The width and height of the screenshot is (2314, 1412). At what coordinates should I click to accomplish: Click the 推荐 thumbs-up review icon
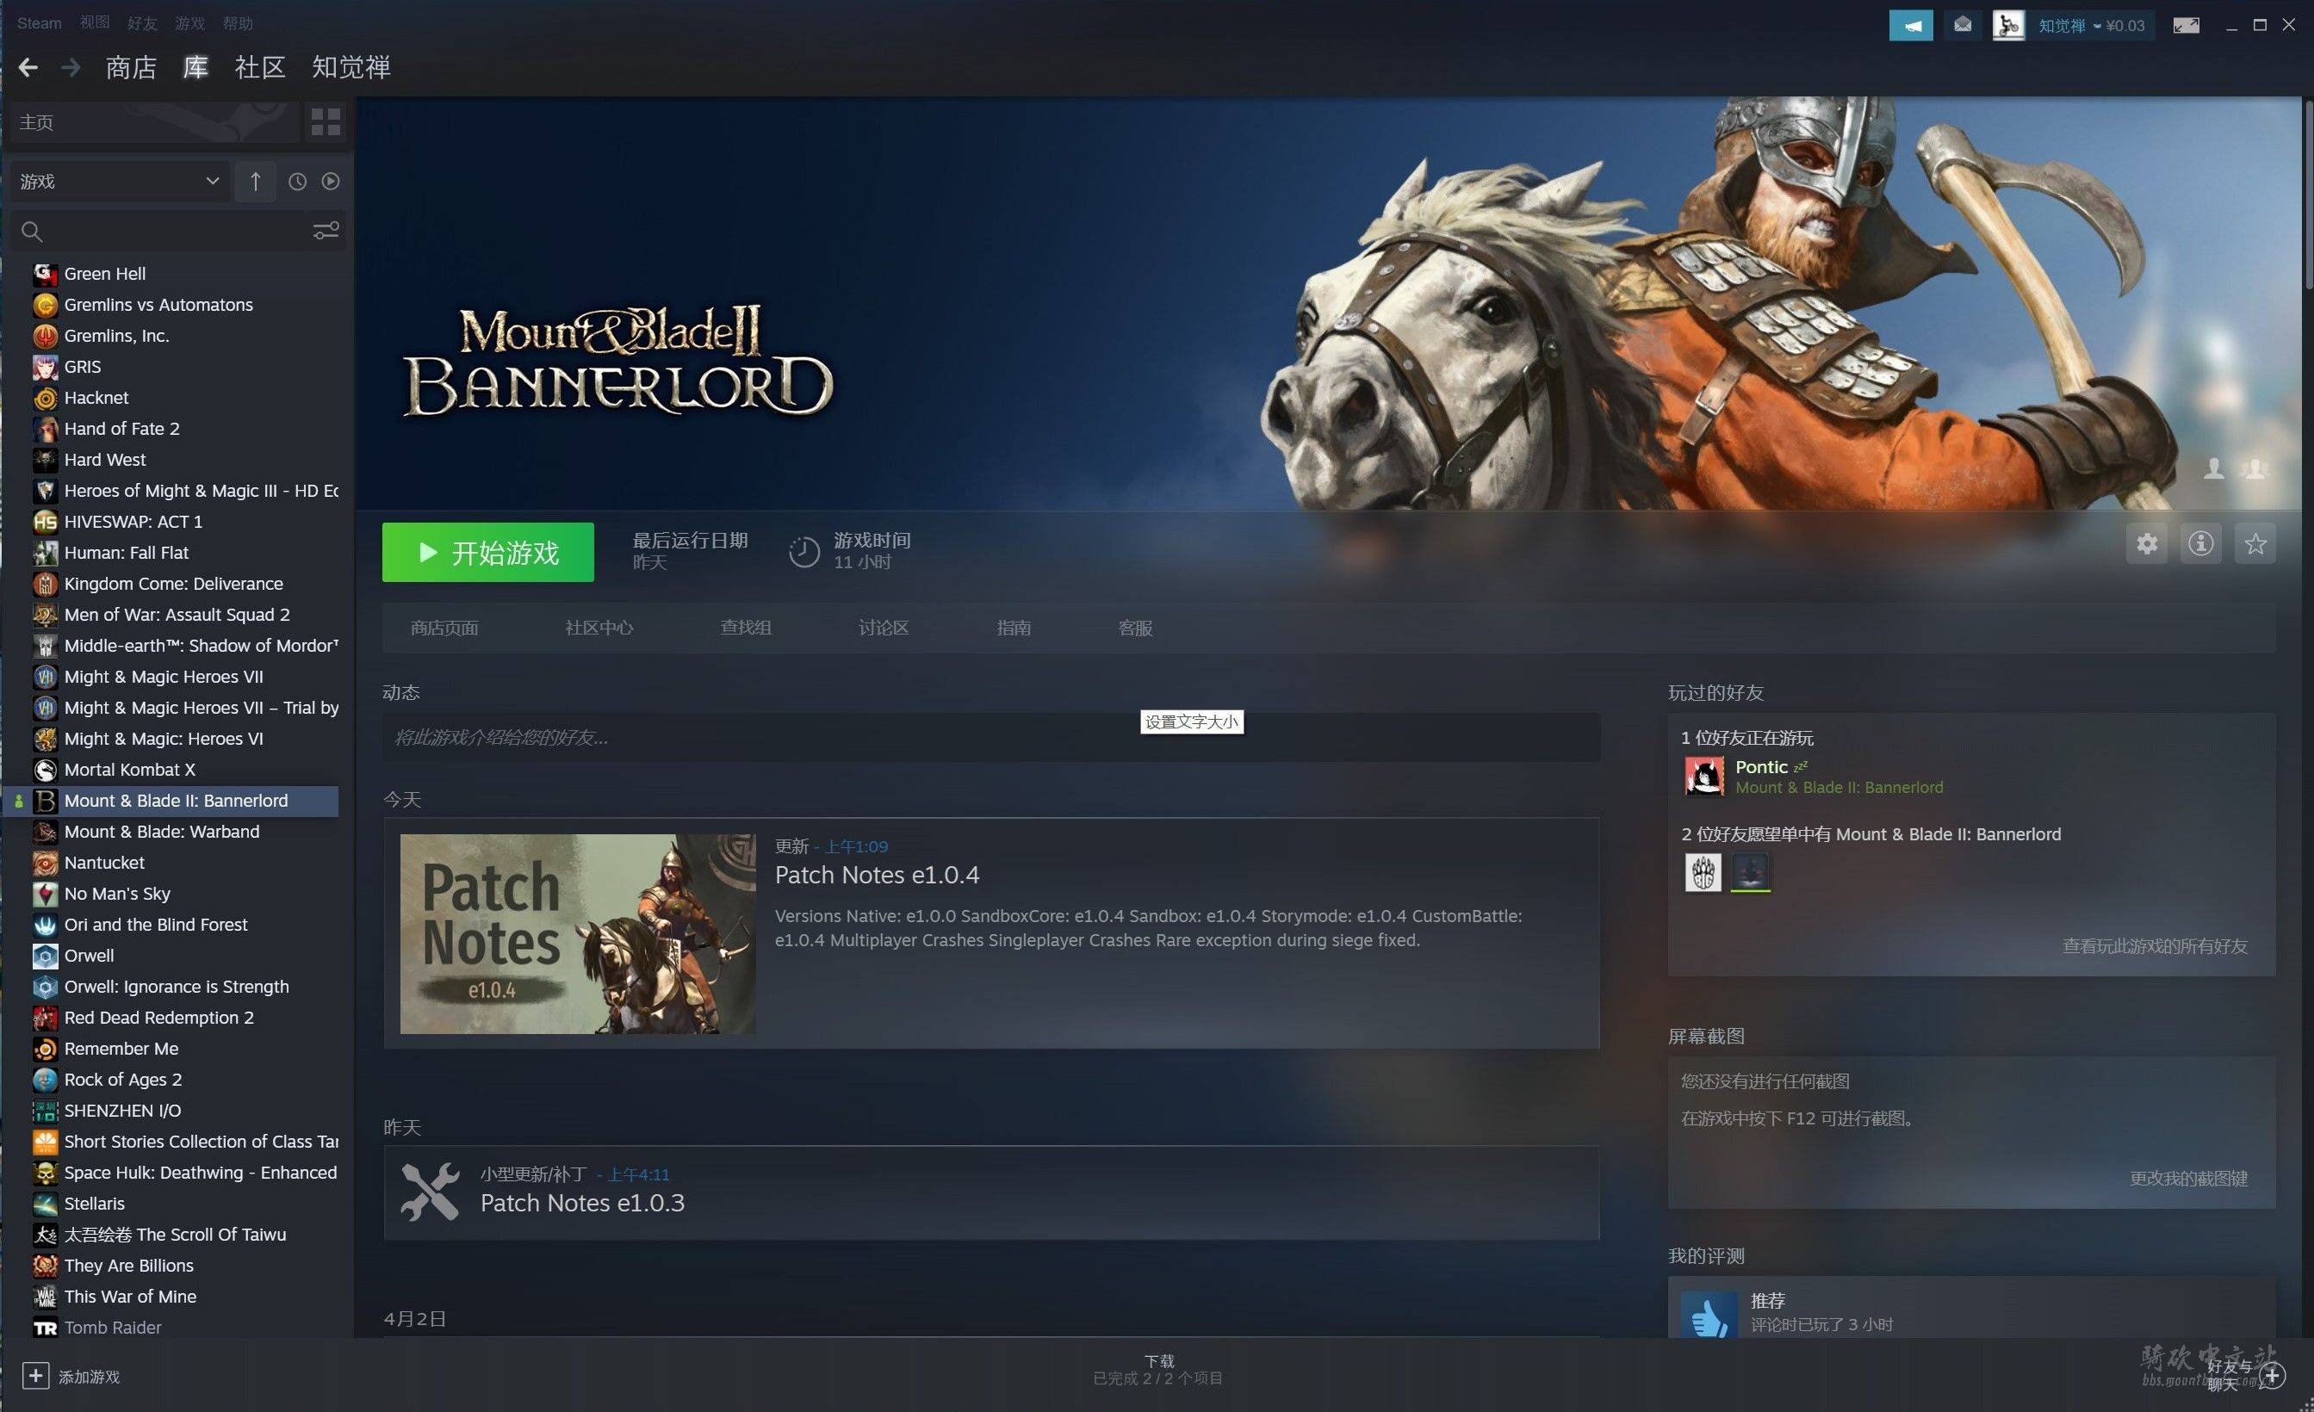1709,1315
